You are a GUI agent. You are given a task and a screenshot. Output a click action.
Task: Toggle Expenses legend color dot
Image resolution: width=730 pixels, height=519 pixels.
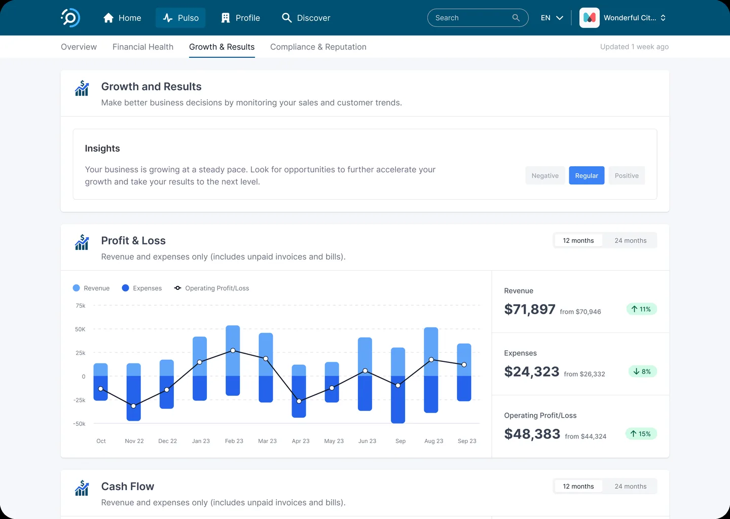click(126, 288)
